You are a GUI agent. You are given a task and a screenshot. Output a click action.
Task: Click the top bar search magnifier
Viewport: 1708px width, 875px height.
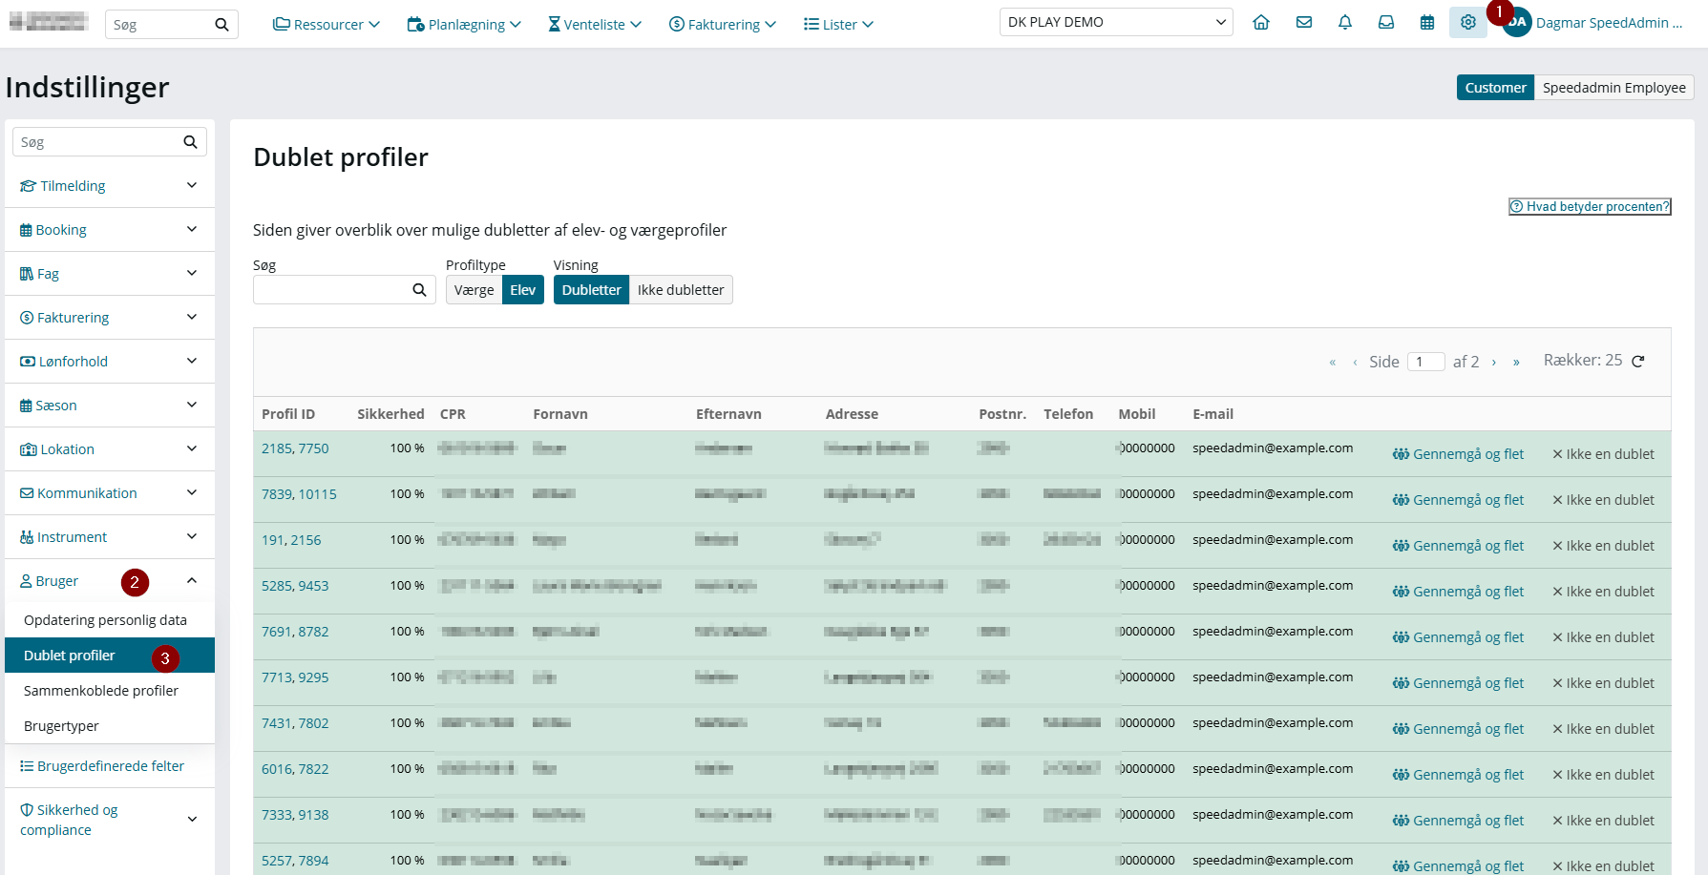(x=221, y=25)
